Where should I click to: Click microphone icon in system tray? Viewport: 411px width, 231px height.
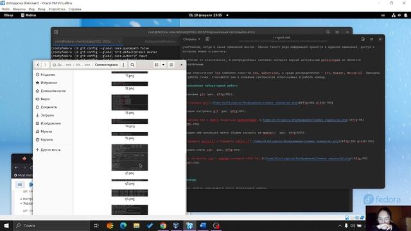pyautogui.click(x=346, y=225)
